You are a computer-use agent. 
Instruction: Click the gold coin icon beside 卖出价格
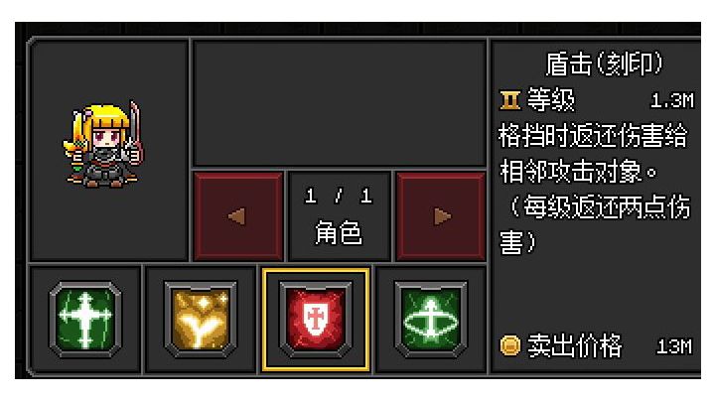coord(509,345)
